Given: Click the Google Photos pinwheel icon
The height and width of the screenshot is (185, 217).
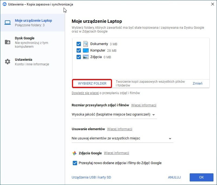Looking at the screenshot, I should pyautogui.click(x=74, y=153).
